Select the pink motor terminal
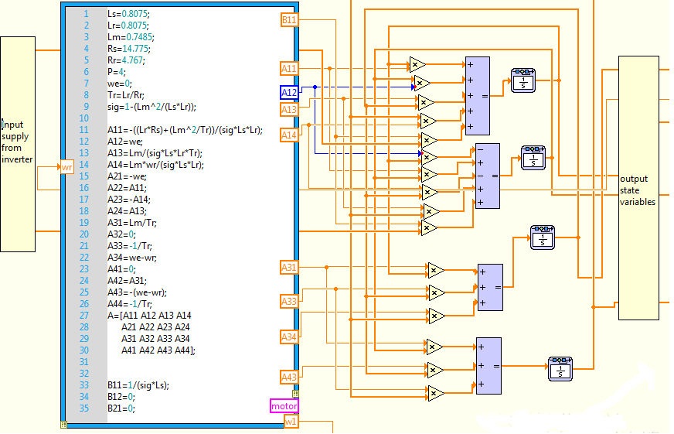The height and width of the screenshot is (434, 674). coord(284,406)
